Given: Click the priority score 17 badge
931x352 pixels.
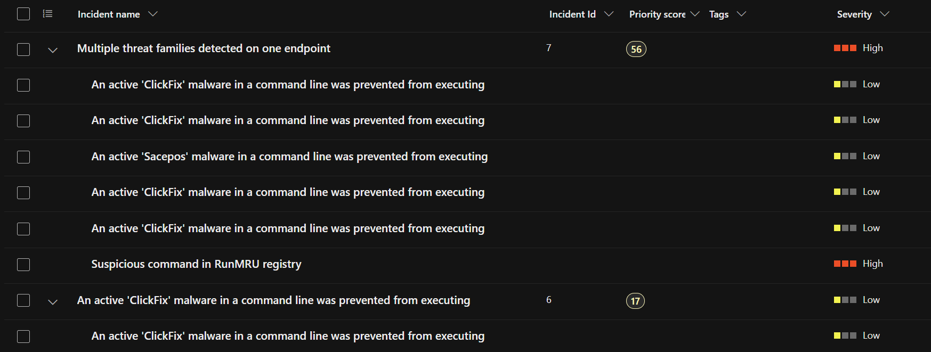Looking at the screenshot, I should coord(635,301).
